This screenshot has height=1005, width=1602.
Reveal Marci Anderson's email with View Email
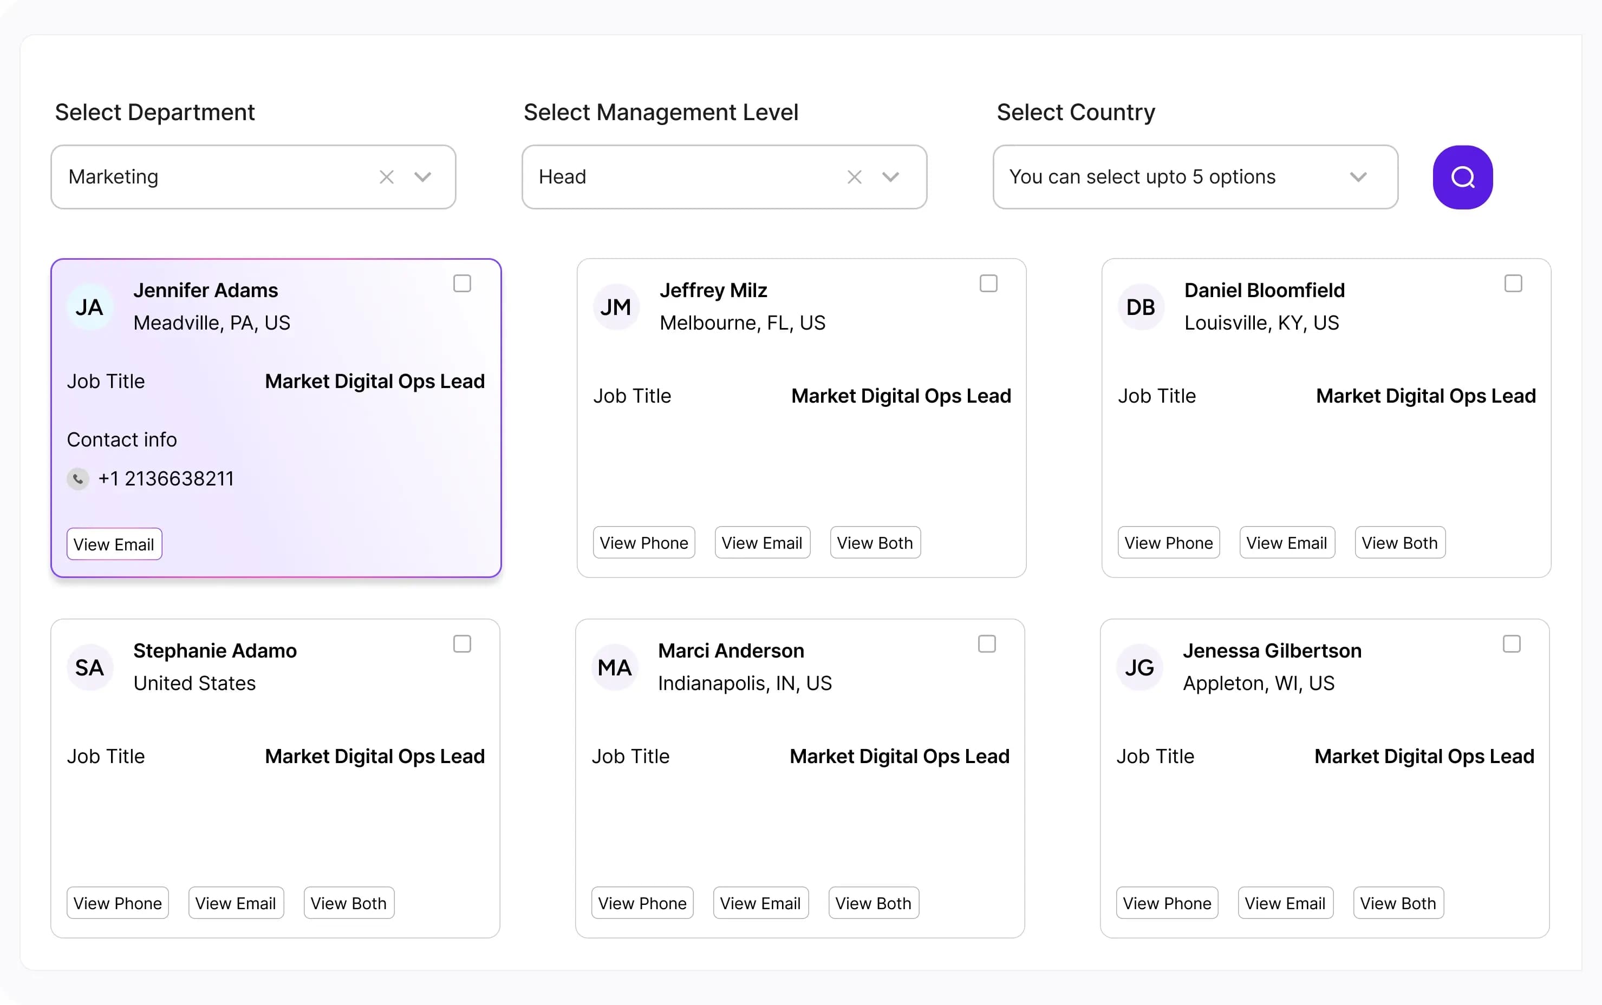tap(760, 903)
